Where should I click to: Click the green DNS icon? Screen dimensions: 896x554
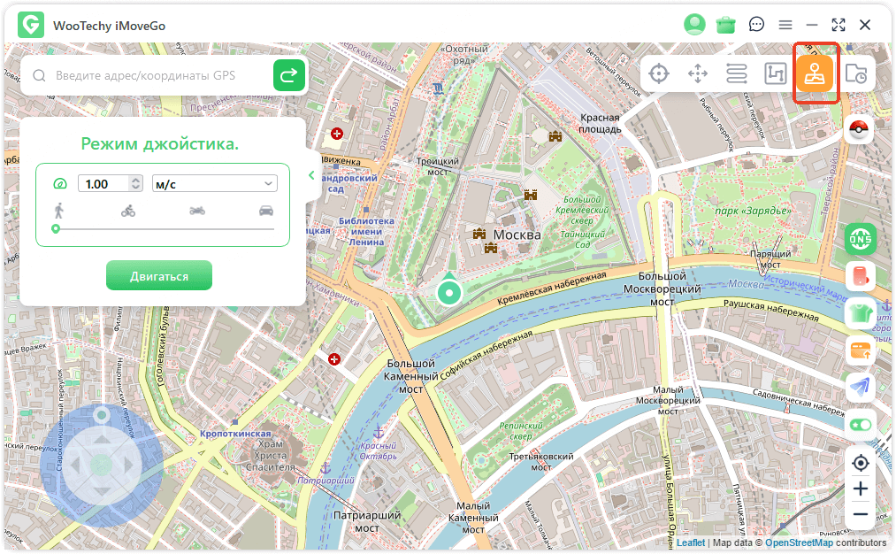tap(860, 238)
